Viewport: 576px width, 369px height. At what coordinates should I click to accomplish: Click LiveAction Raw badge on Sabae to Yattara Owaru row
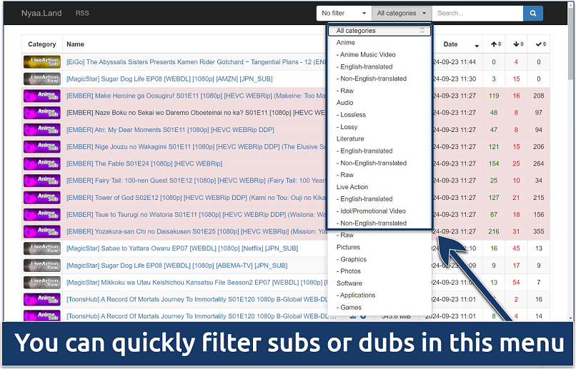coord(42,248)
